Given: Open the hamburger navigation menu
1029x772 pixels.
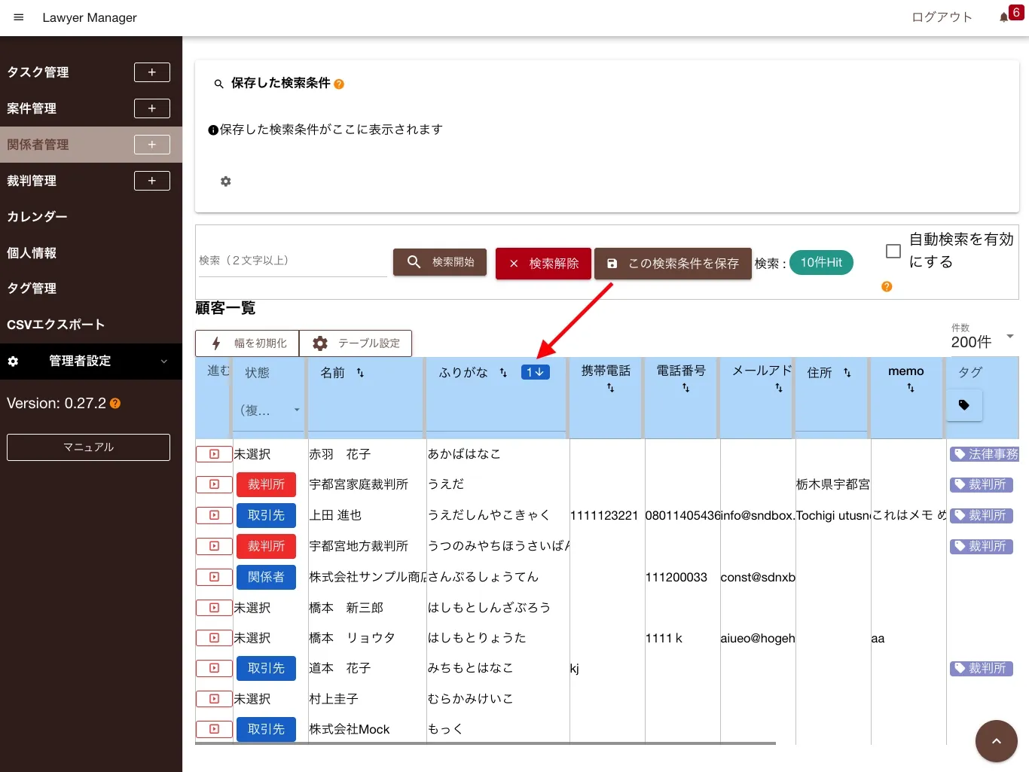Looking at the screenshot, I should tap(19, 17).
